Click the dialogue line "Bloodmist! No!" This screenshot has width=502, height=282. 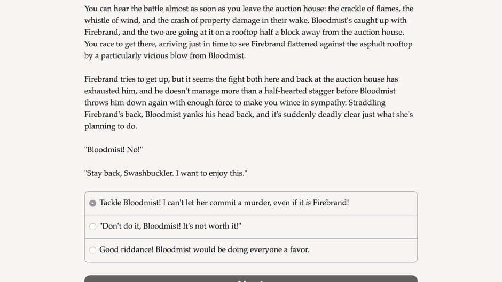[x=113, y=150]
